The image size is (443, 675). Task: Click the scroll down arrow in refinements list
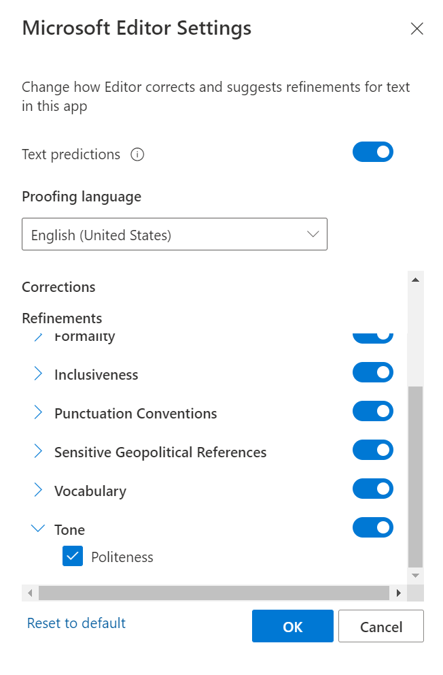(416, 575)
